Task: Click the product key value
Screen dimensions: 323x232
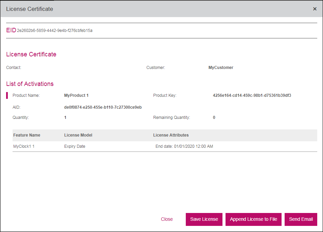Action: point(252,95)
